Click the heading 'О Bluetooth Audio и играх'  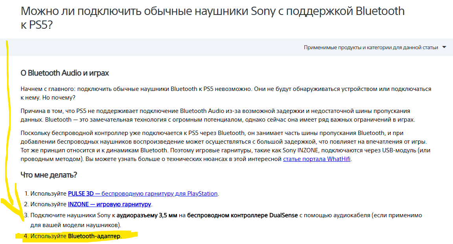[x=65, y=73]
